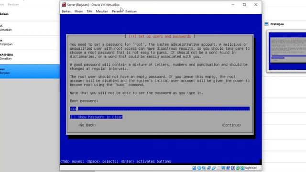Open the Tilik menu
This screenshot has width=306, height=172.
point(89,11)
